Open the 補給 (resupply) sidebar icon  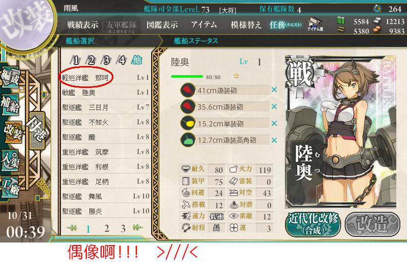[x=10, y=104]
